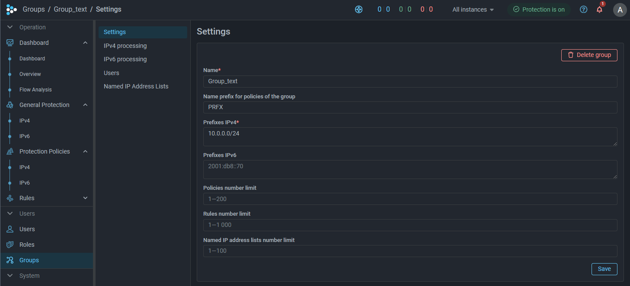Collapse the Protection Policies section
Viewport: 630px width, 286px height.
coord(85,151)
